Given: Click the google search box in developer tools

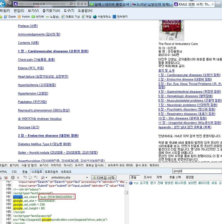Looking at the screenshot, I should click(x=197, y=171).
